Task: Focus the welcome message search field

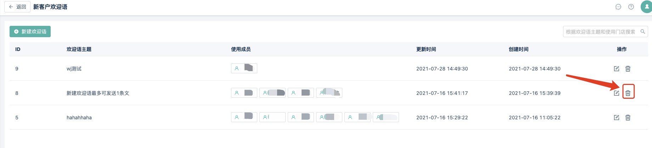Action: pyautogui.click(x=601, y=32)
